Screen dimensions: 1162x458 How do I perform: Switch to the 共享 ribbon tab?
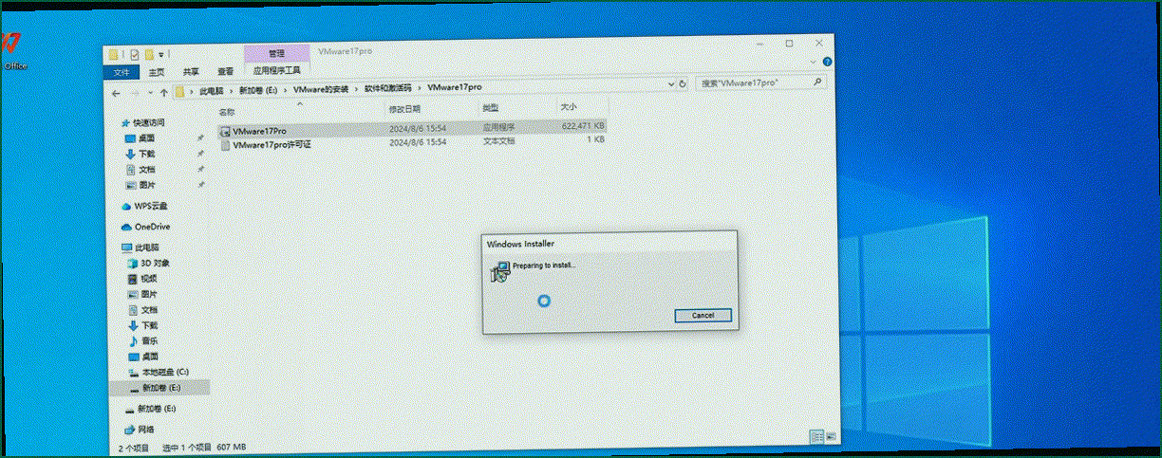(191, 72)
